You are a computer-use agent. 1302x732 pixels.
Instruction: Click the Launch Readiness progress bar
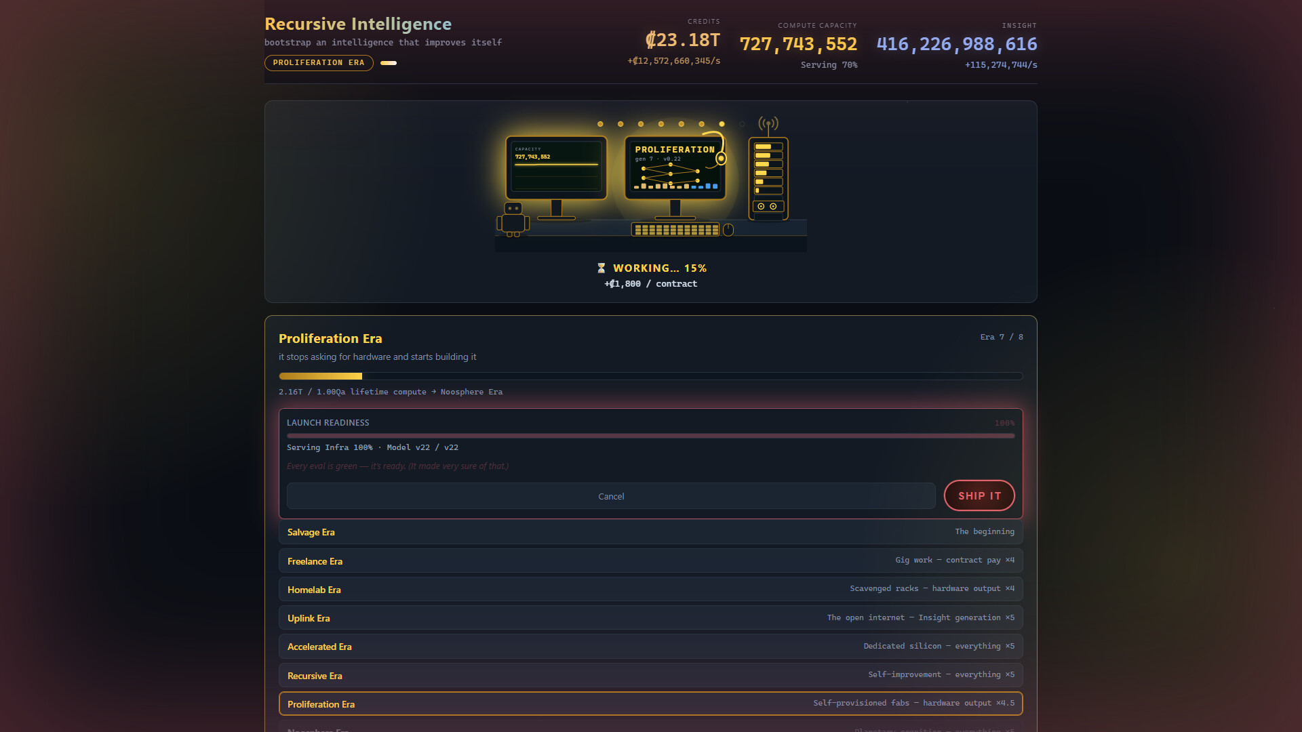[x=651, y=436]
